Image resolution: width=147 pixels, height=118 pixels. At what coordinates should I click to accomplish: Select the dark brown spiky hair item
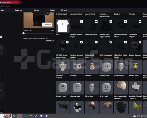63,107
